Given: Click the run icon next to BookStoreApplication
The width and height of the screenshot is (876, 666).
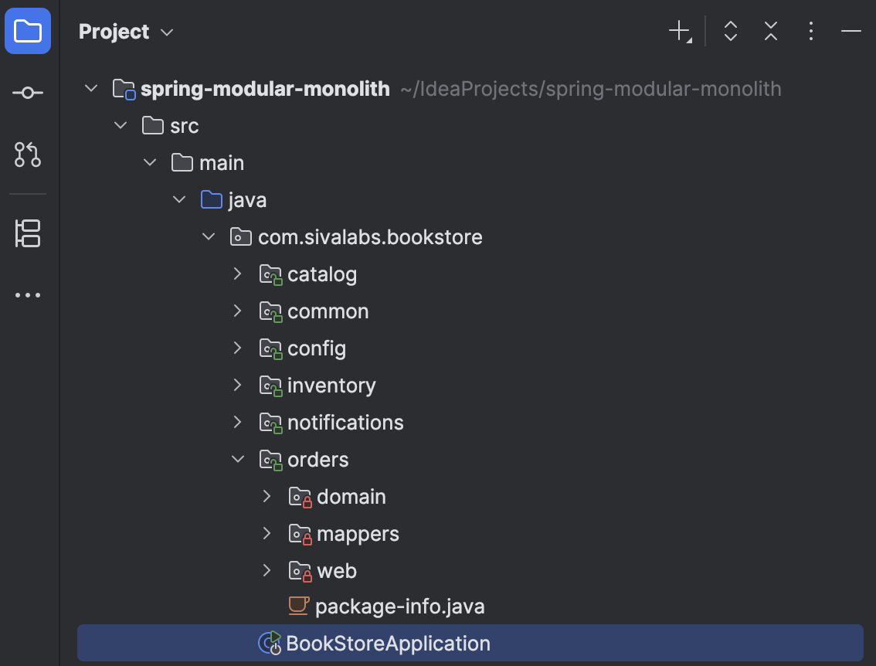Looking at the screenshot, I should click(x=269, y=643).
